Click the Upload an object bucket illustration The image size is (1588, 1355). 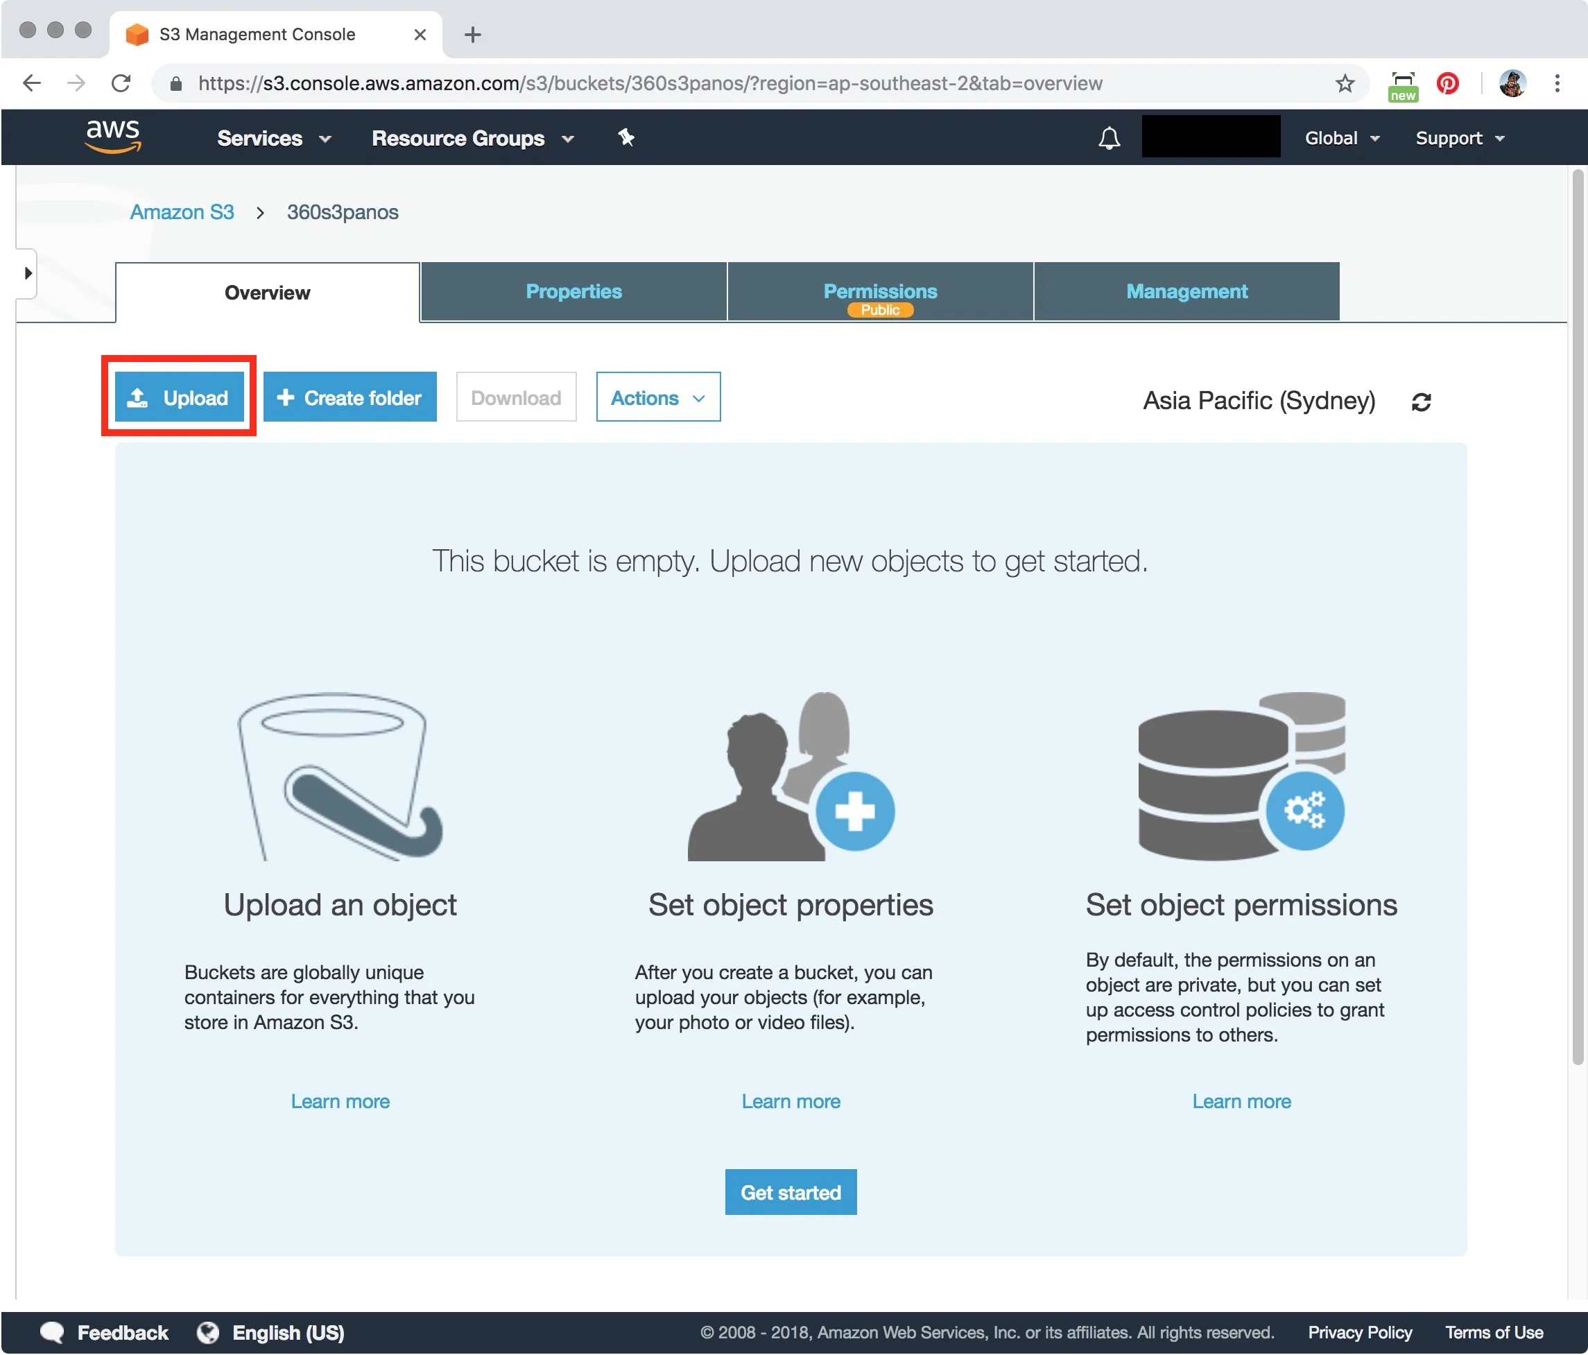tap(340, 775)
